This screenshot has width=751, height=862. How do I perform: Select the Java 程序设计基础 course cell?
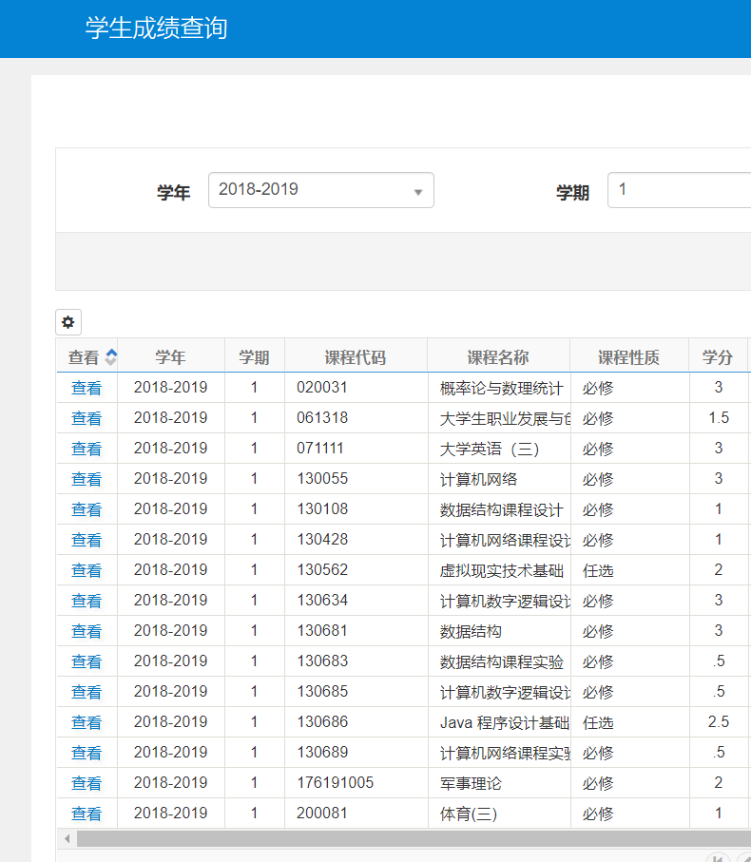pos(499,722)
